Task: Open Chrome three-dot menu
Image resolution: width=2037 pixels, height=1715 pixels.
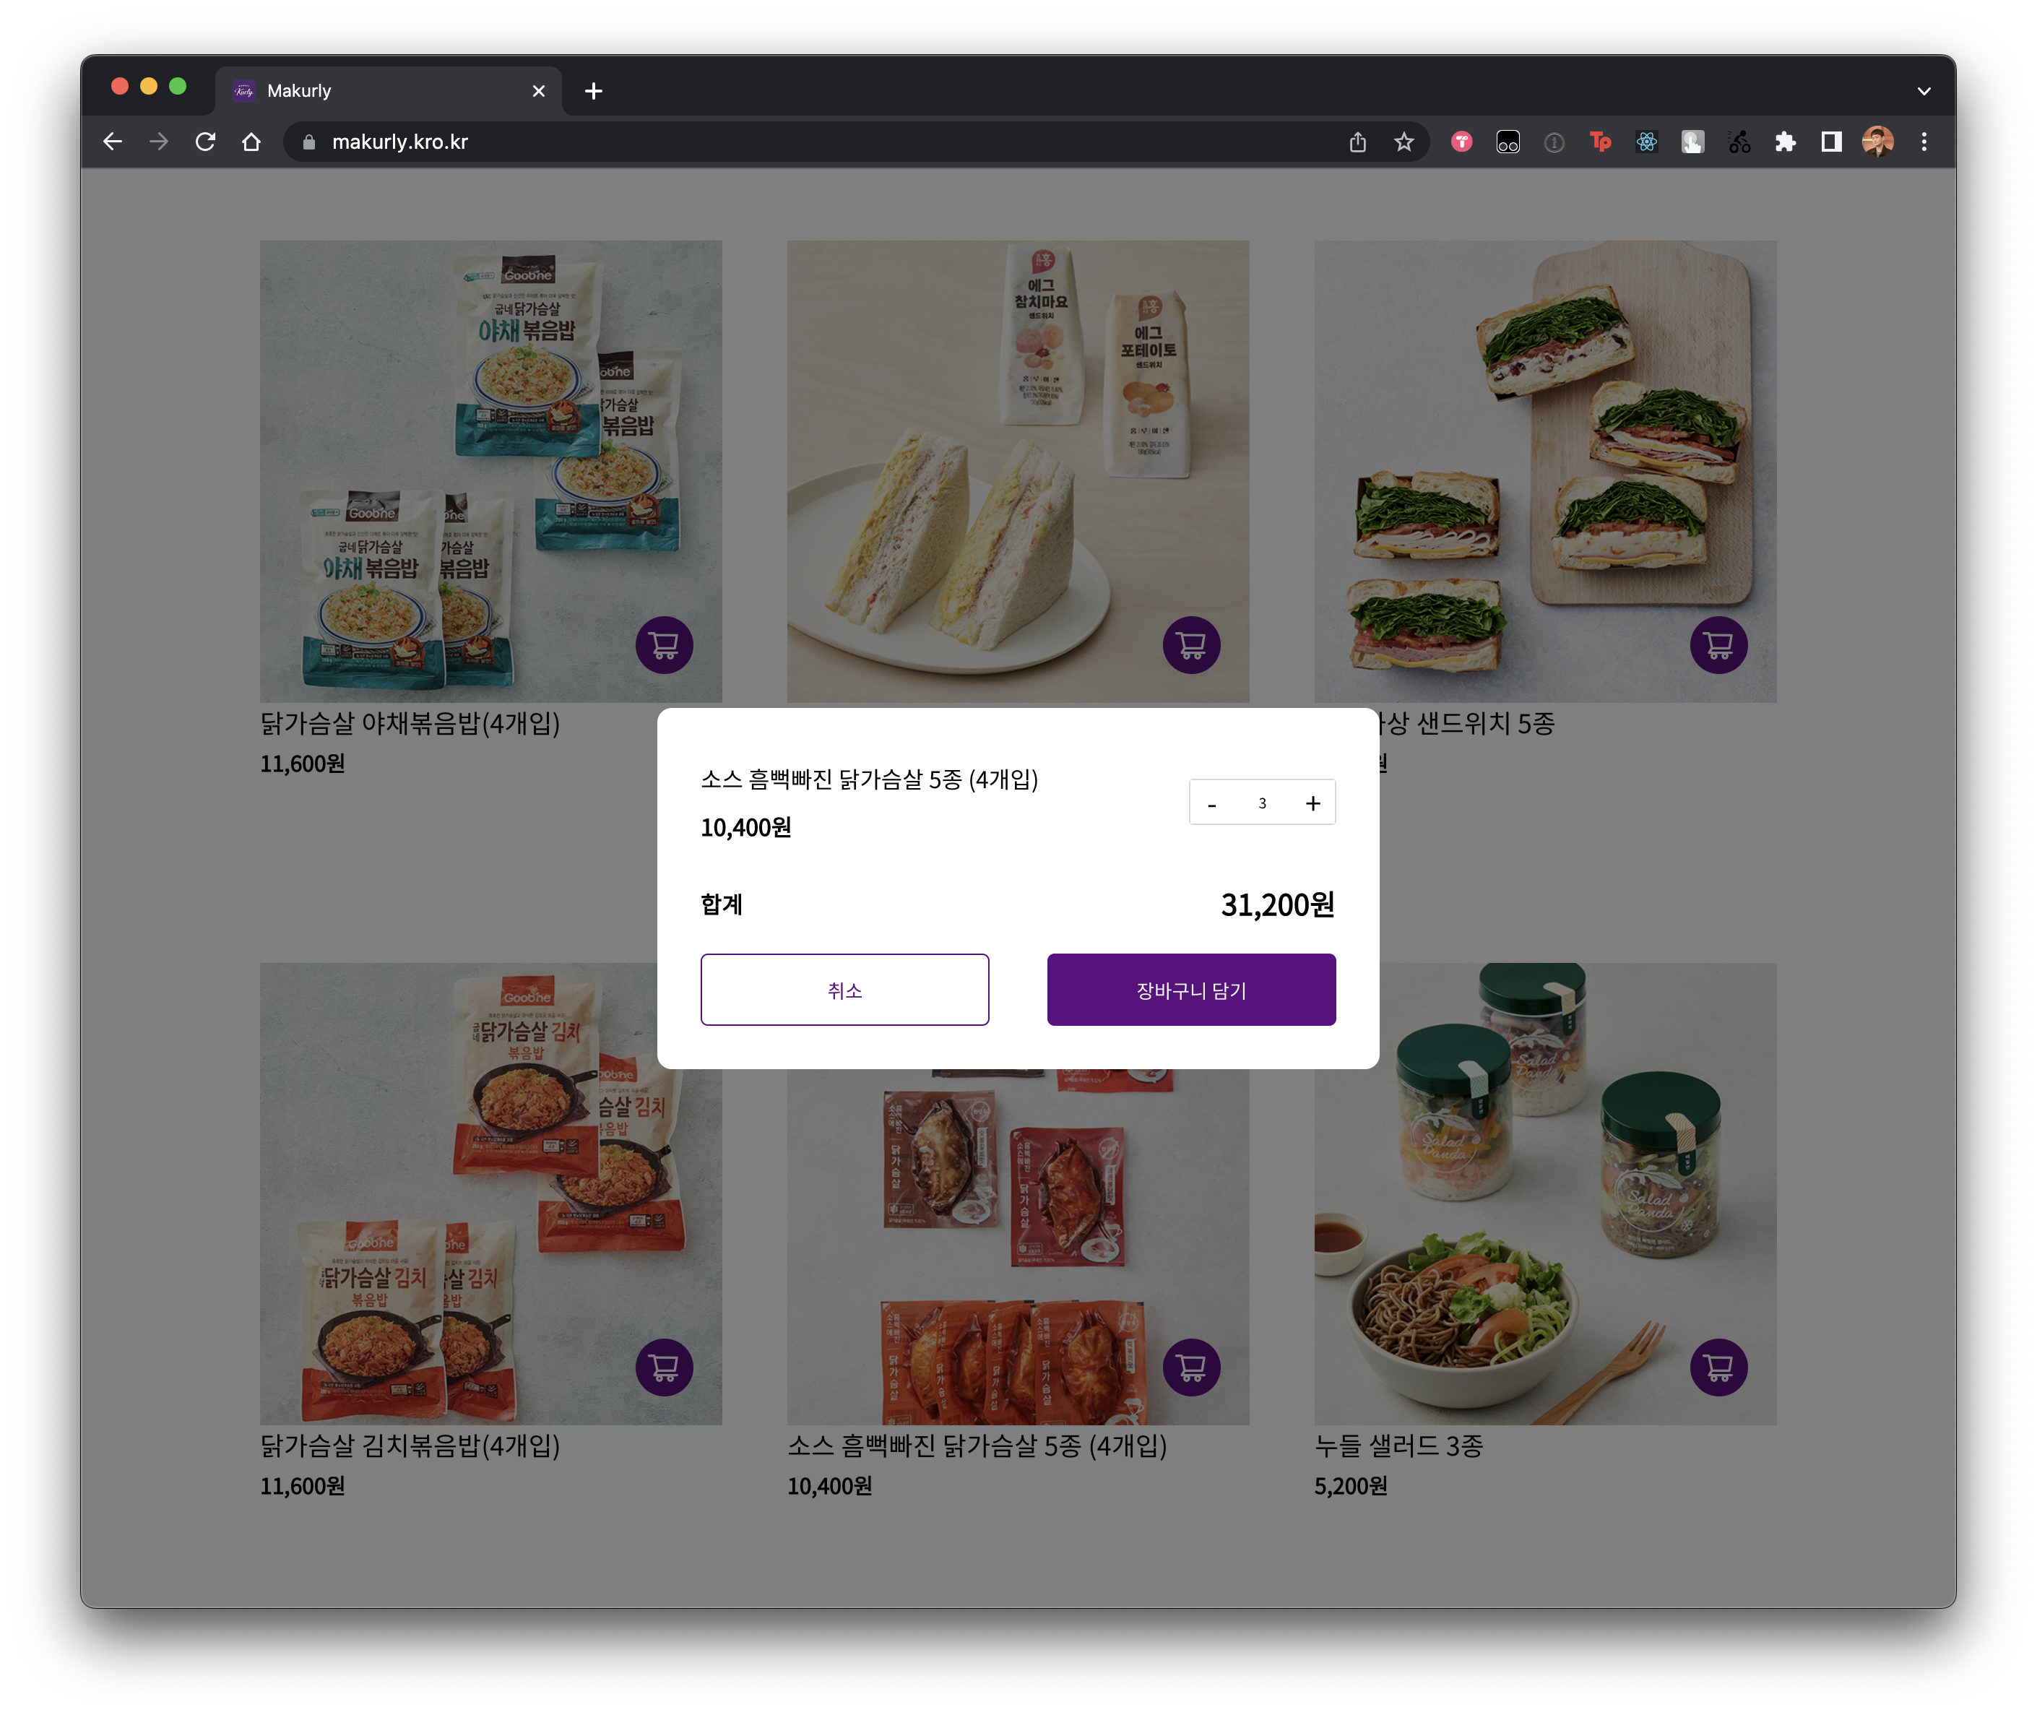Action: pyautogui.click(x=1924, y=142)
